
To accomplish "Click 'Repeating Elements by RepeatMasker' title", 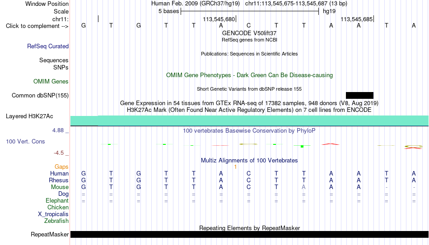I will pos(249,228).
